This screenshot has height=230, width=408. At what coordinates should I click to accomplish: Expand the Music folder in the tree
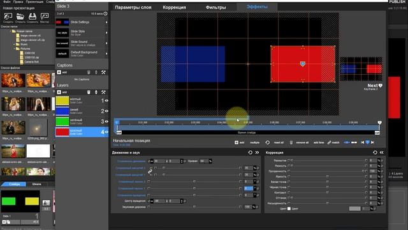[x=14, y=44]
